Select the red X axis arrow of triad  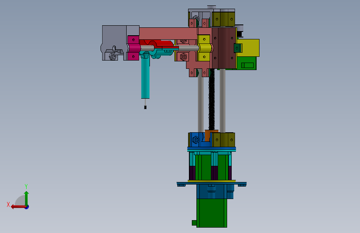pos(18,207)
